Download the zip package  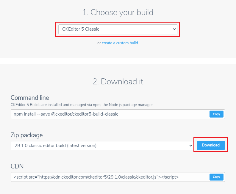[x=211, y=145]
